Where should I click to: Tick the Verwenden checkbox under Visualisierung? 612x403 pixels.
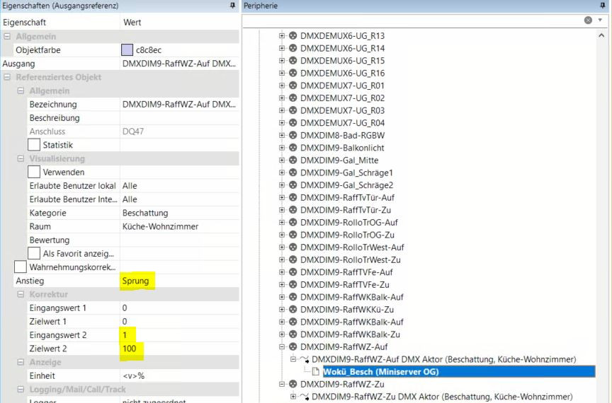point(34,172)
